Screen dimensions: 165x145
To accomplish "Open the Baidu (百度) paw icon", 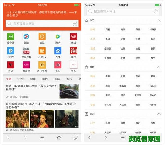I will pyautogui.click(x=58, y=51).
